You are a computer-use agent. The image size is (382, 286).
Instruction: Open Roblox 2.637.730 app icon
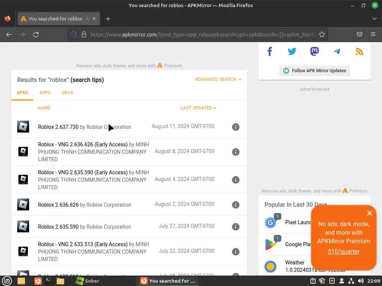coord(23,127)
